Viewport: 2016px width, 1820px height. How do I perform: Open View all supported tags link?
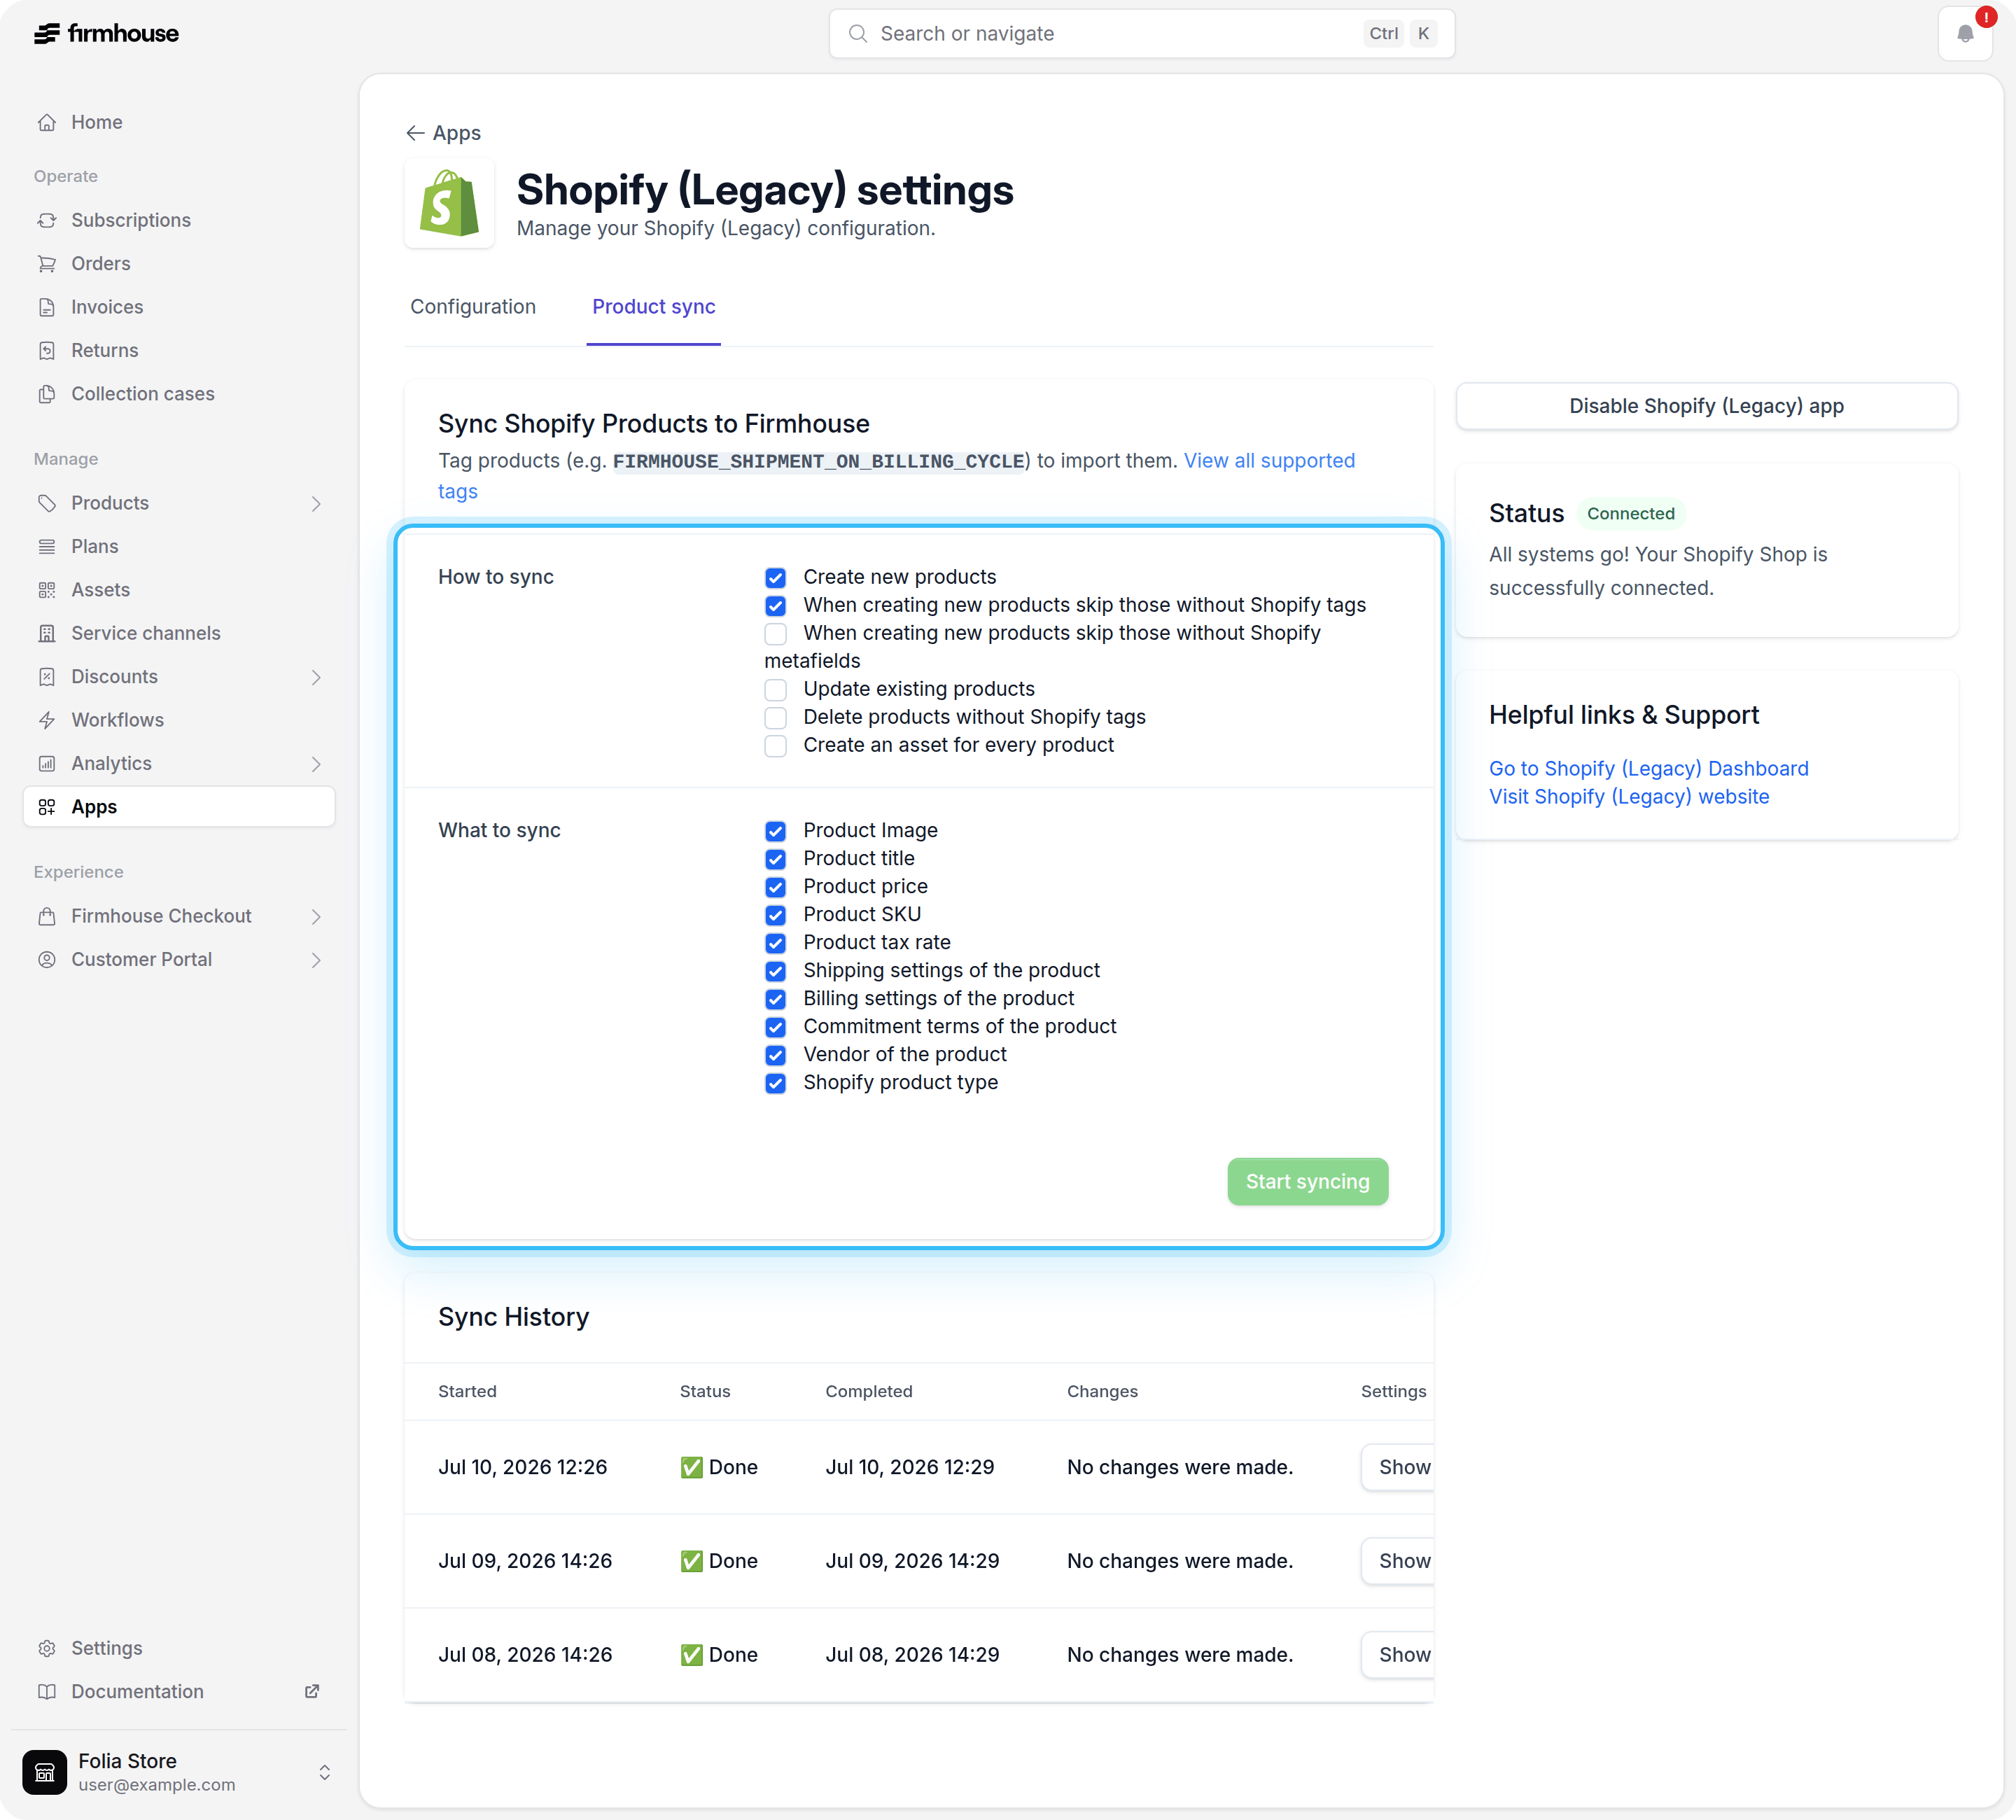(1269, 461)
